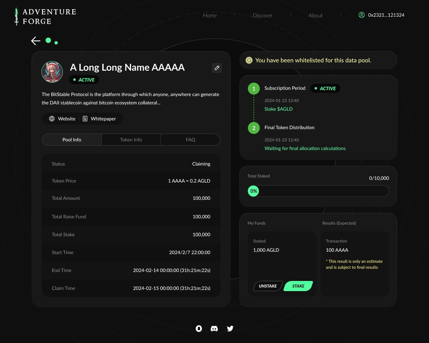Click the token price 1 AAAA = 0.2 AGLD
The height and width of the screenshot is (343, 429).
point(189,181)
